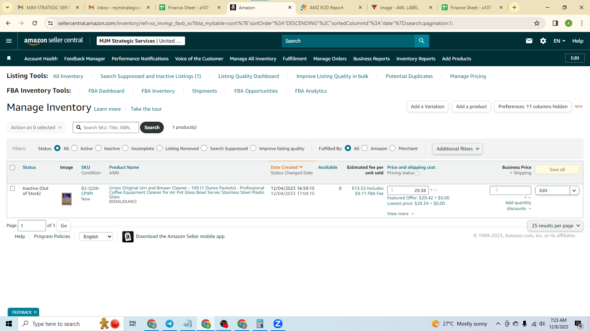The width and height of the screenshot is (590, 331).
Task: Expand Add quantity discounts
Action: pos(518,206)
